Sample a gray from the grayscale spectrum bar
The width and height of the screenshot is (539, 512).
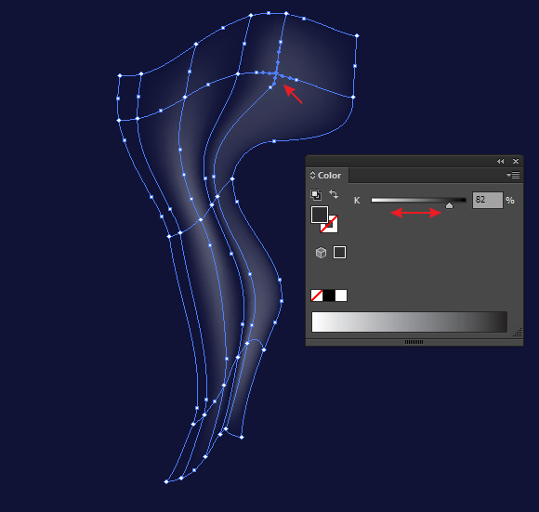410,322
